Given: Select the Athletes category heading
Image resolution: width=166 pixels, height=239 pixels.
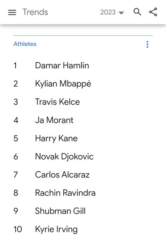Looking at the screenshot, I should [x=25, y=44].
